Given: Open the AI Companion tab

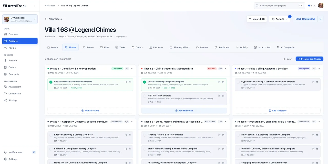Looking at the screenshot, I should 286,47.
